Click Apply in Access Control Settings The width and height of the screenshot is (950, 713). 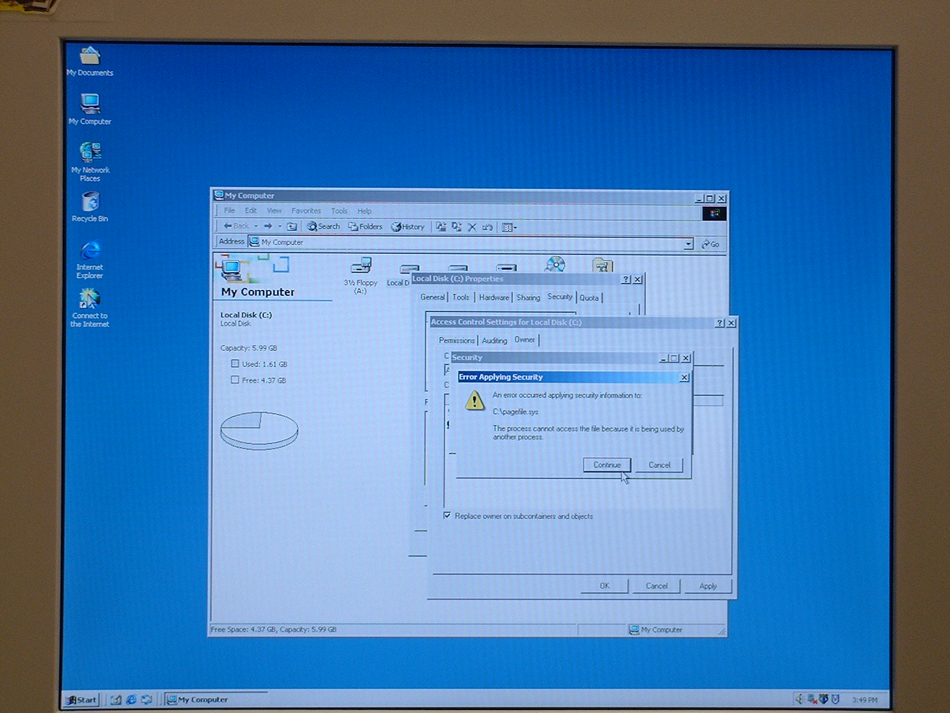(708, 586)
